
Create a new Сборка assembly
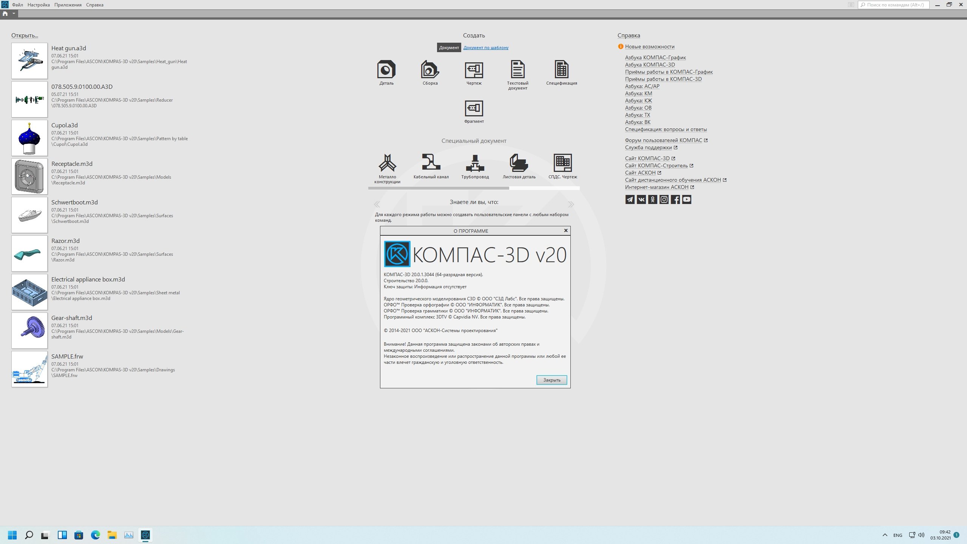(x=430, y=70)
